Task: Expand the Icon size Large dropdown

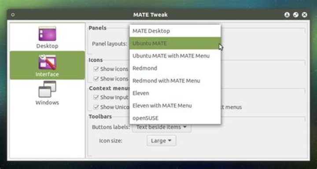Action: (161, 141)
